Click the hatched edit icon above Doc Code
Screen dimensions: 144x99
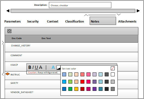coord(9,31)
